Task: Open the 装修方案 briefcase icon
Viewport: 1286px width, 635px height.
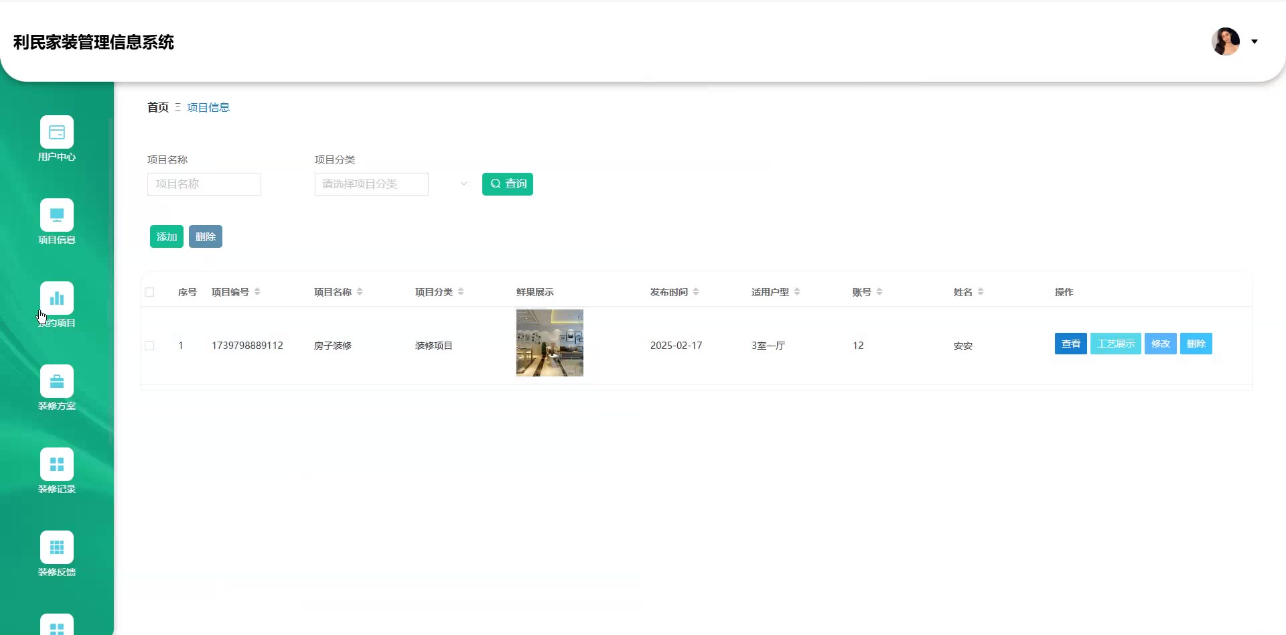Action: click(x=57, y=381)
